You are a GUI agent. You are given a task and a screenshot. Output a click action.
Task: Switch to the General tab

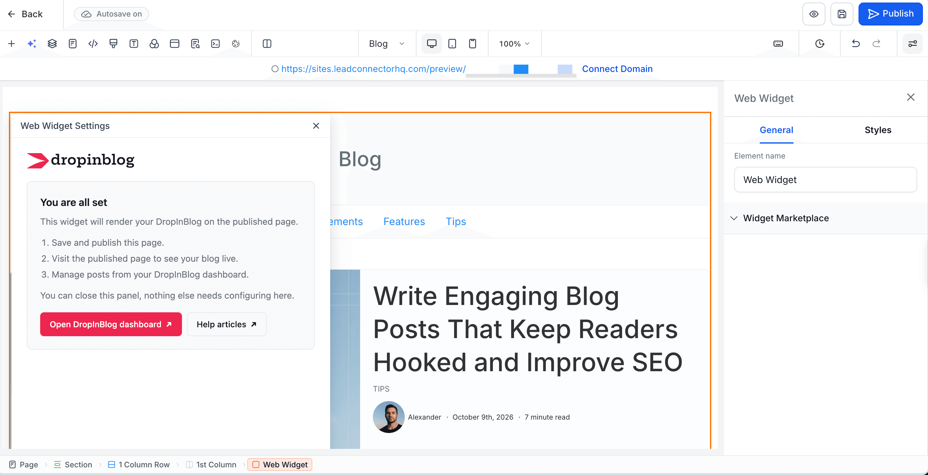(x=776, y=130)
